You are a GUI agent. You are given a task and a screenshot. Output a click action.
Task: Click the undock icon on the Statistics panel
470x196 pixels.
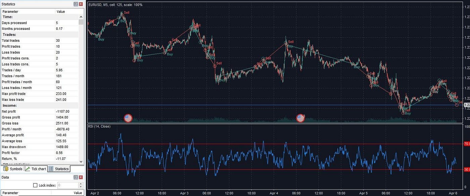click(x=77, y=4)
